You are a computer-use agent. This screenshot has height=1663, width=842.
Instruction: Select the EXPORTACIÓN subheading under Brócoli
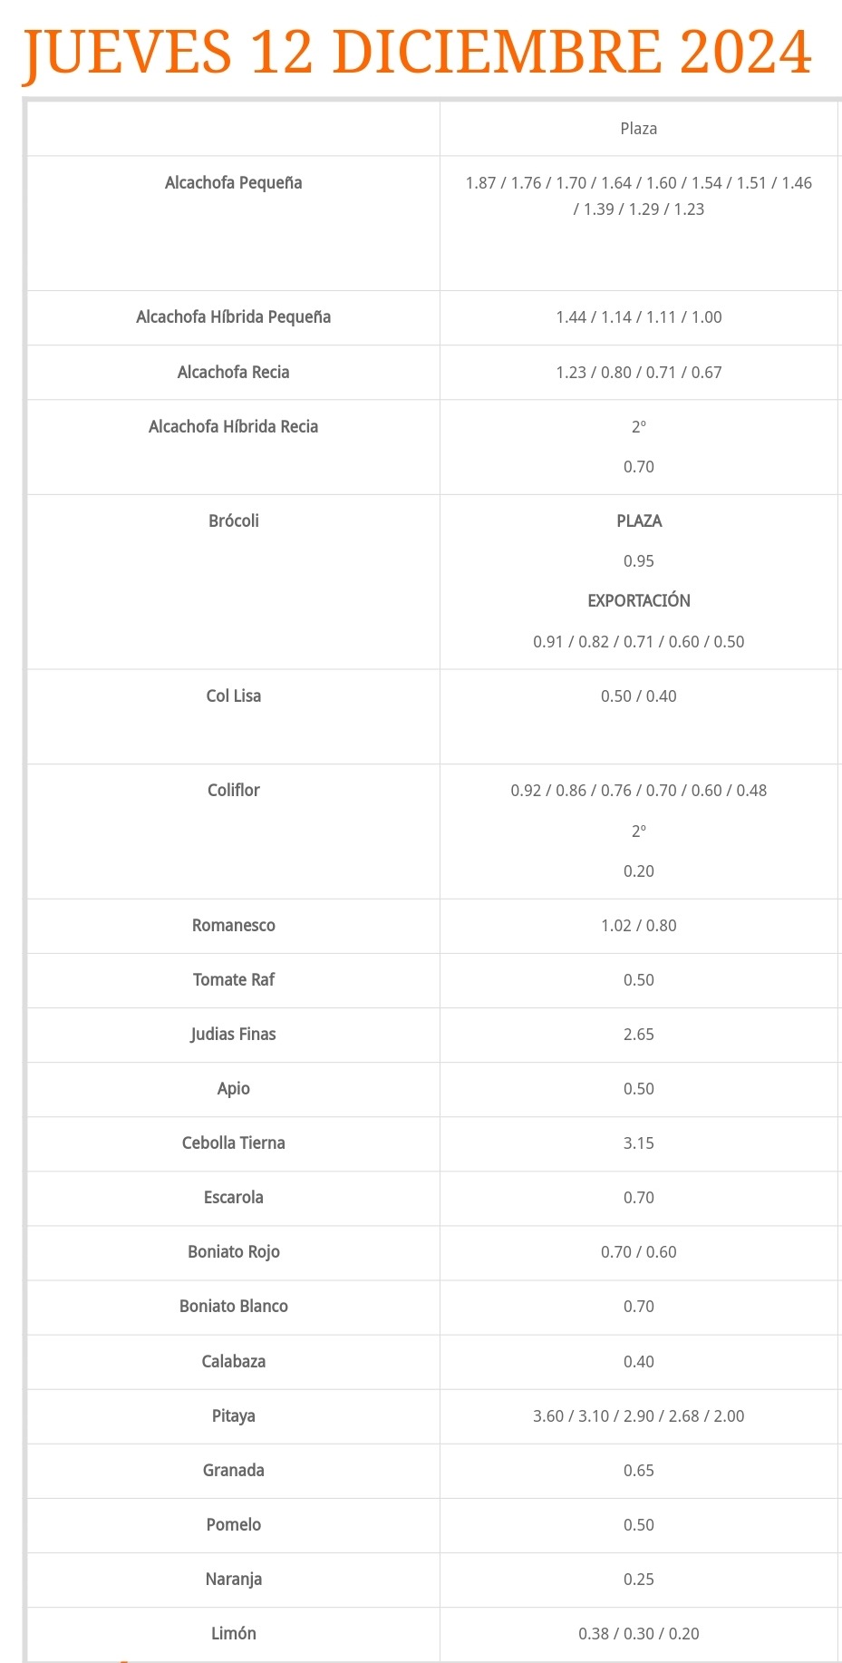639,601
